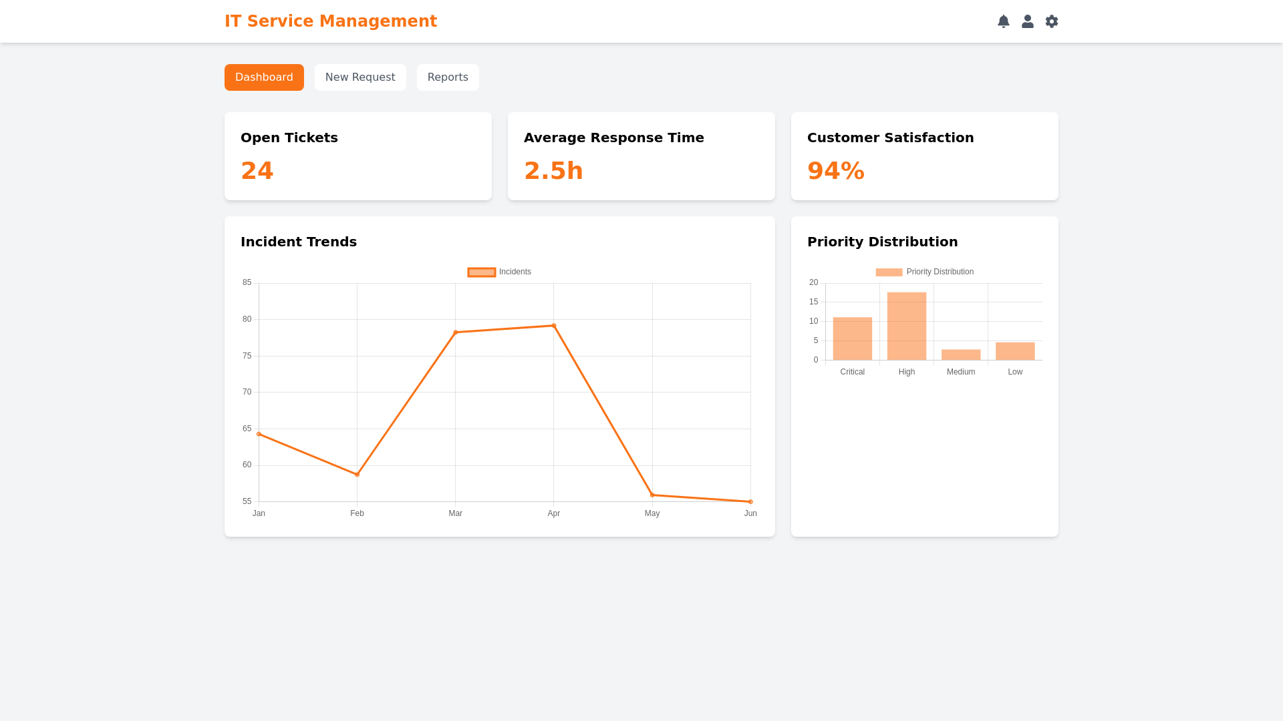Click the Feb data point on line chart

[358, 475]
